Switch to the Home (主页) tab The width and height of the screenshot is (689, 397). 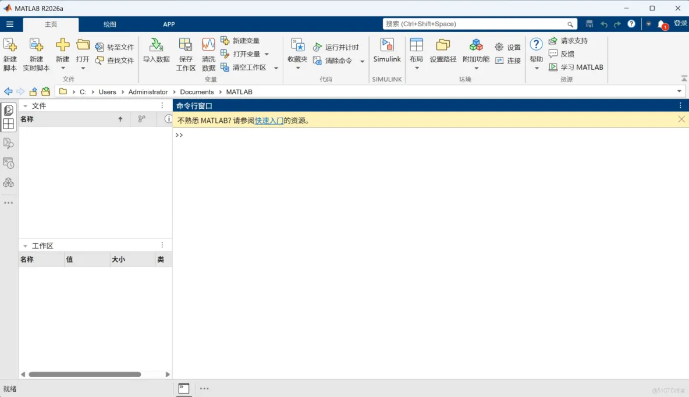click(x=51, y=24)
